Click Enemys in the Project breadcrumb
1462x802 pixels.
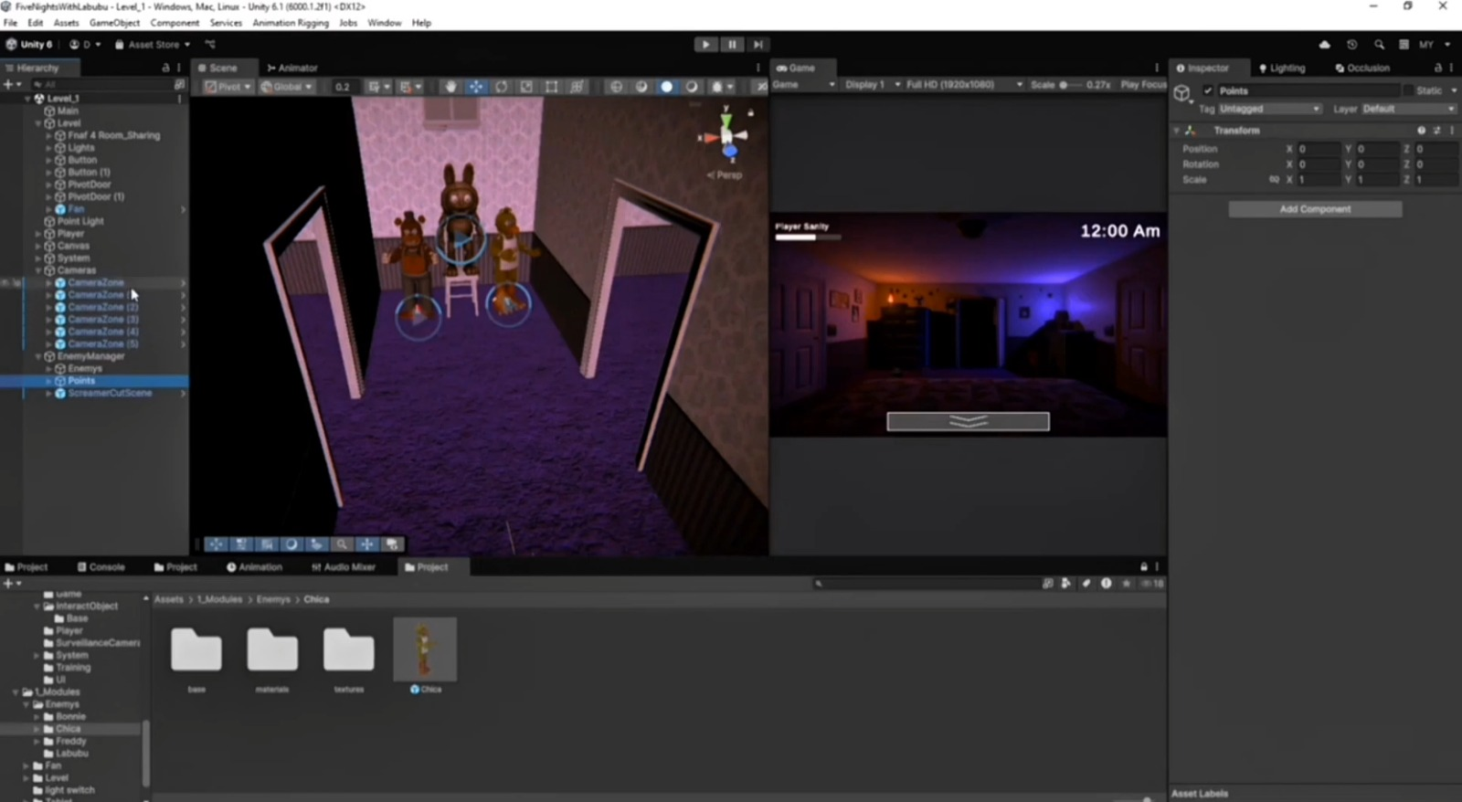[273, 599]
